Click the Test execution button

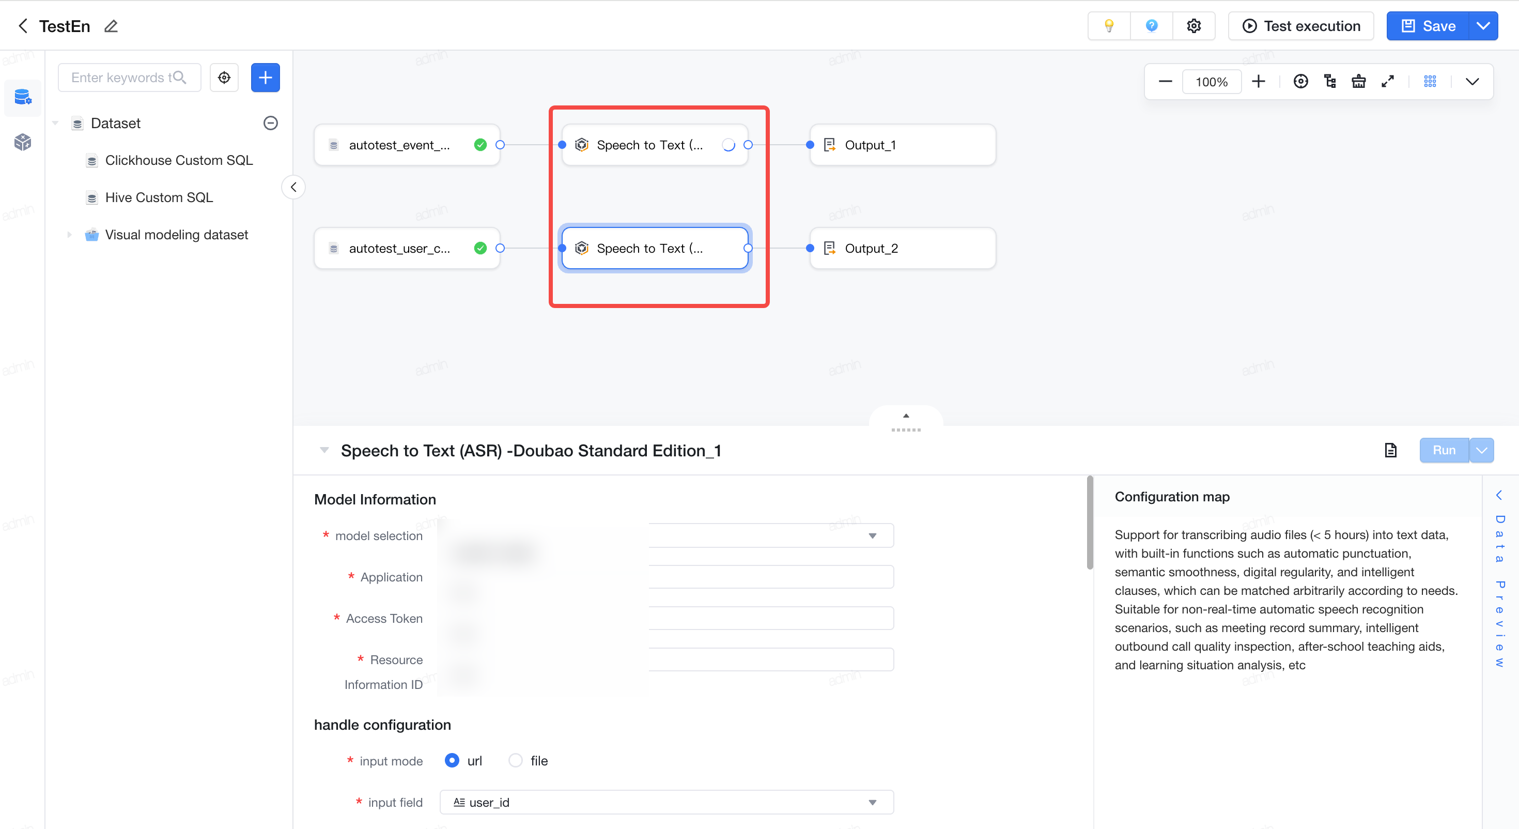pyautogui.click(x=1301, y=26)
